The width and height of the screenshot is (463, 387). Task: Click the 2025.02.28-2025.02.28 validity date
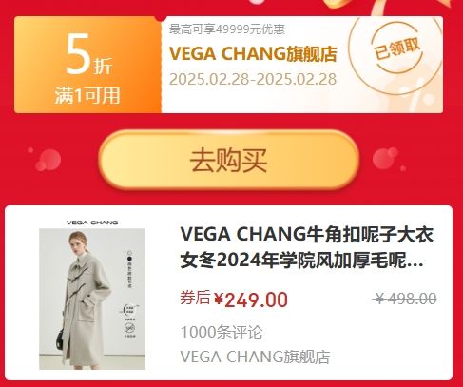tap(253, 79)
